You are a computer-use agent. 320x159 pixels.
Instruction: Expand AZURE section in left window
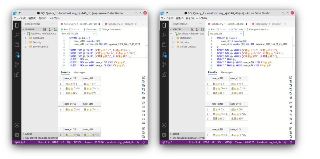[23, 134]
